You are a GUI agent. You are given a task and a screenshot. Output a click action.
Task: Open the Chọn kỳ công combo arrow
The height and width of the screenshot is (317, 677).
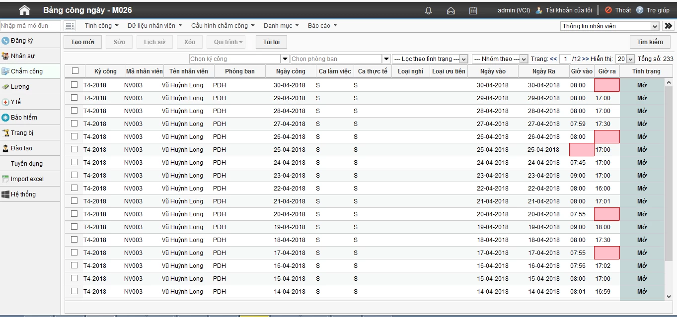[x=285, y=59]
